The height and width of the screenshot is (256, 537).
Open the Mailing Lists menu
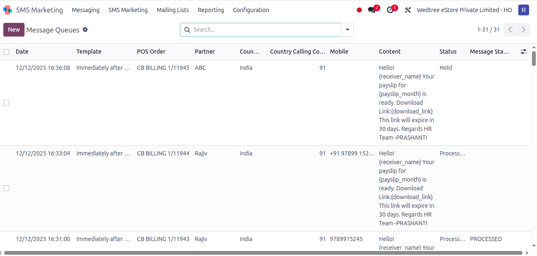(x=172, y=10)
